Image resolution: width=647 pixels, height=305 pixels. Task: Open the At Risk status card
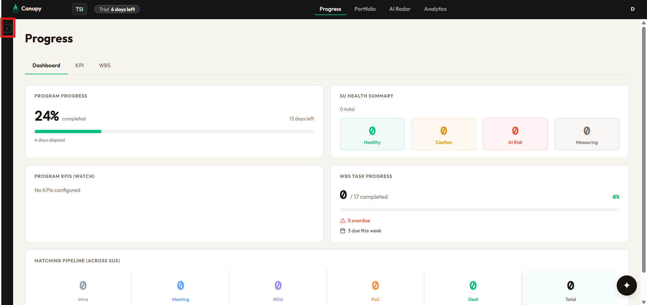click(515, 134)
